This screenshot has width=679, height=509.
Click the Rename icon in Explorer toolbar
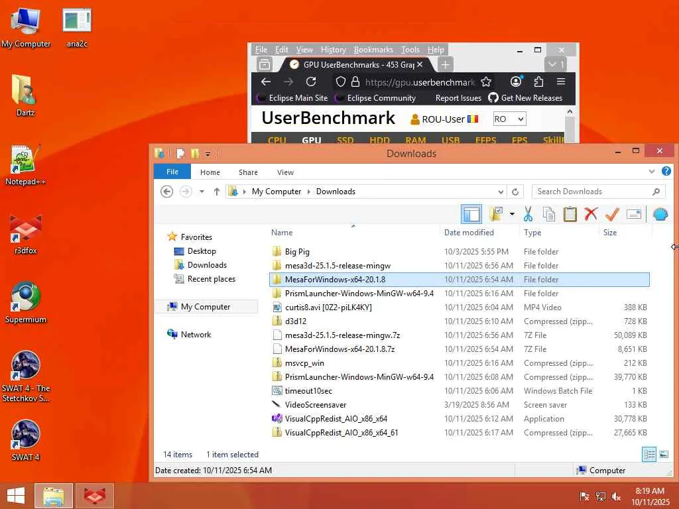(633, 214)
